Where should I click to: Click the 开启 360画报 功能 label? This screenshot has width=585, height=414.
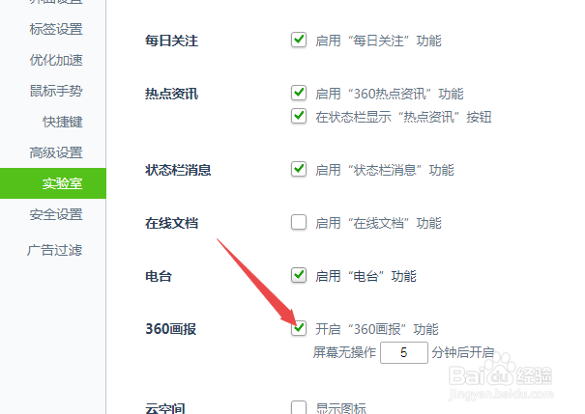pos(377,329)
